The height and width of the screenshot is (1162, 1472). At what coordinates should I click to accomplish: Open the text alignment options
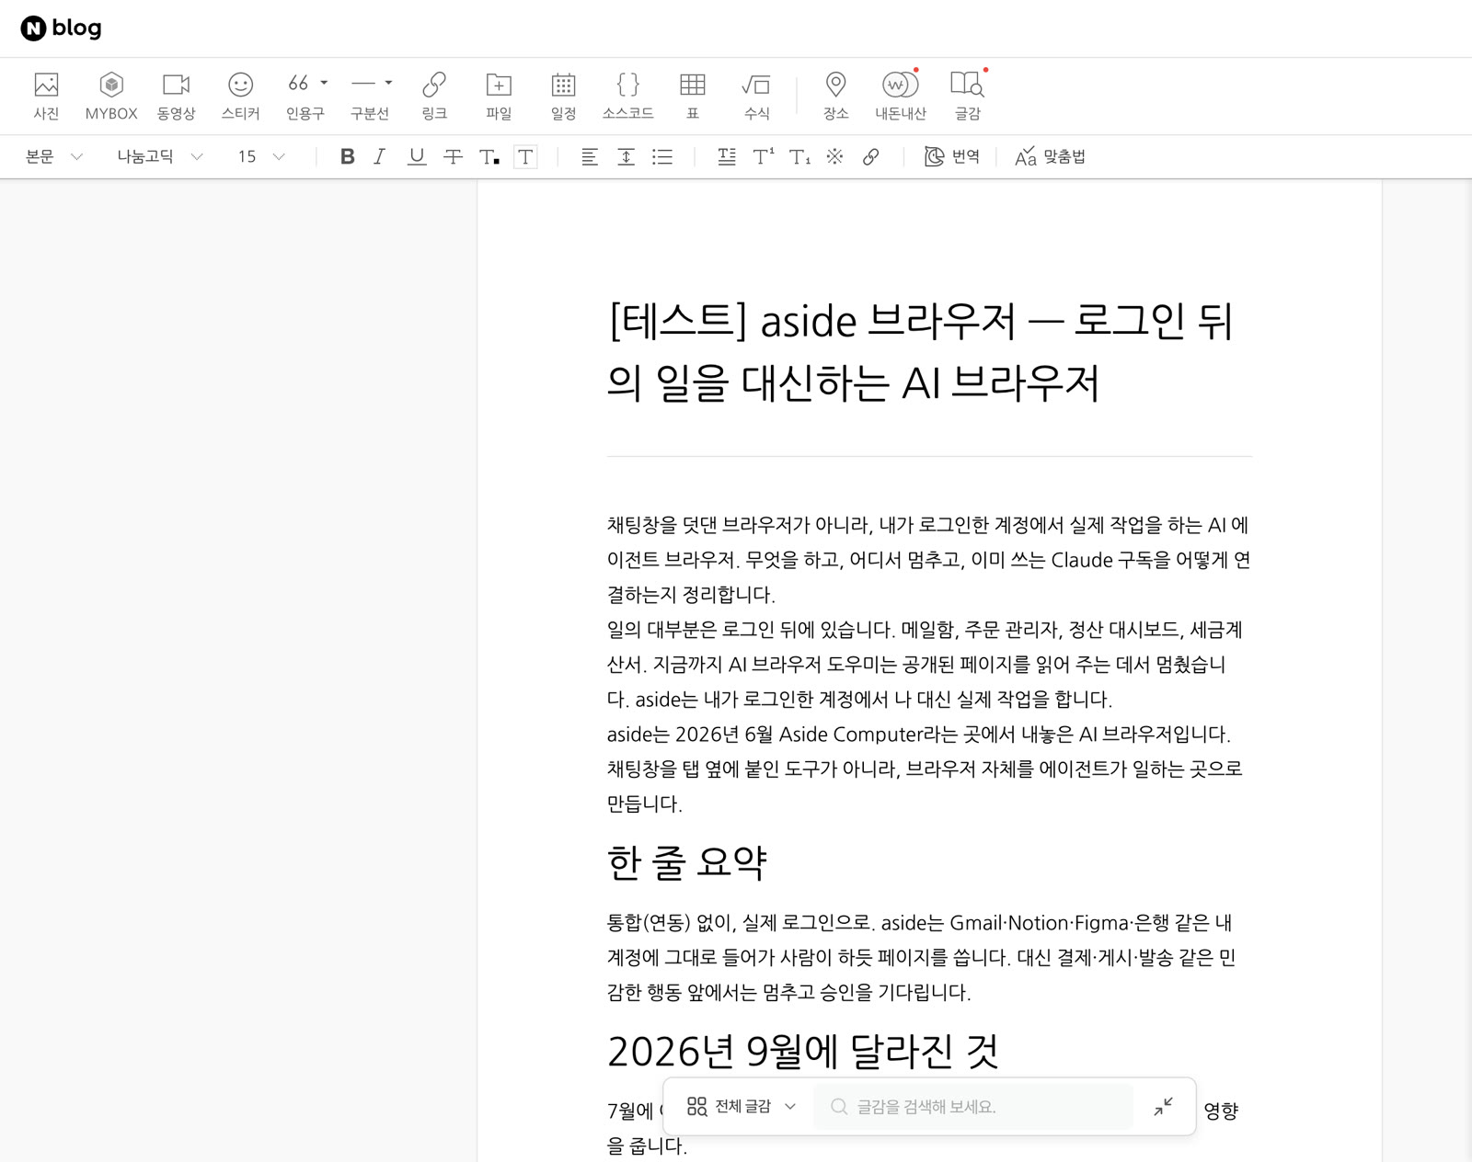590,156
